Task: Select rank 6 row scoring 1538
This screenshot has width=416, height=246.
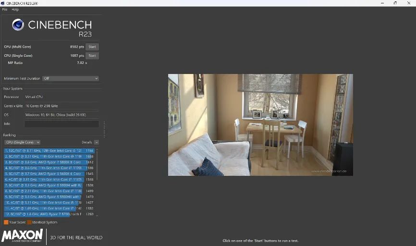Action: [49, 180]
